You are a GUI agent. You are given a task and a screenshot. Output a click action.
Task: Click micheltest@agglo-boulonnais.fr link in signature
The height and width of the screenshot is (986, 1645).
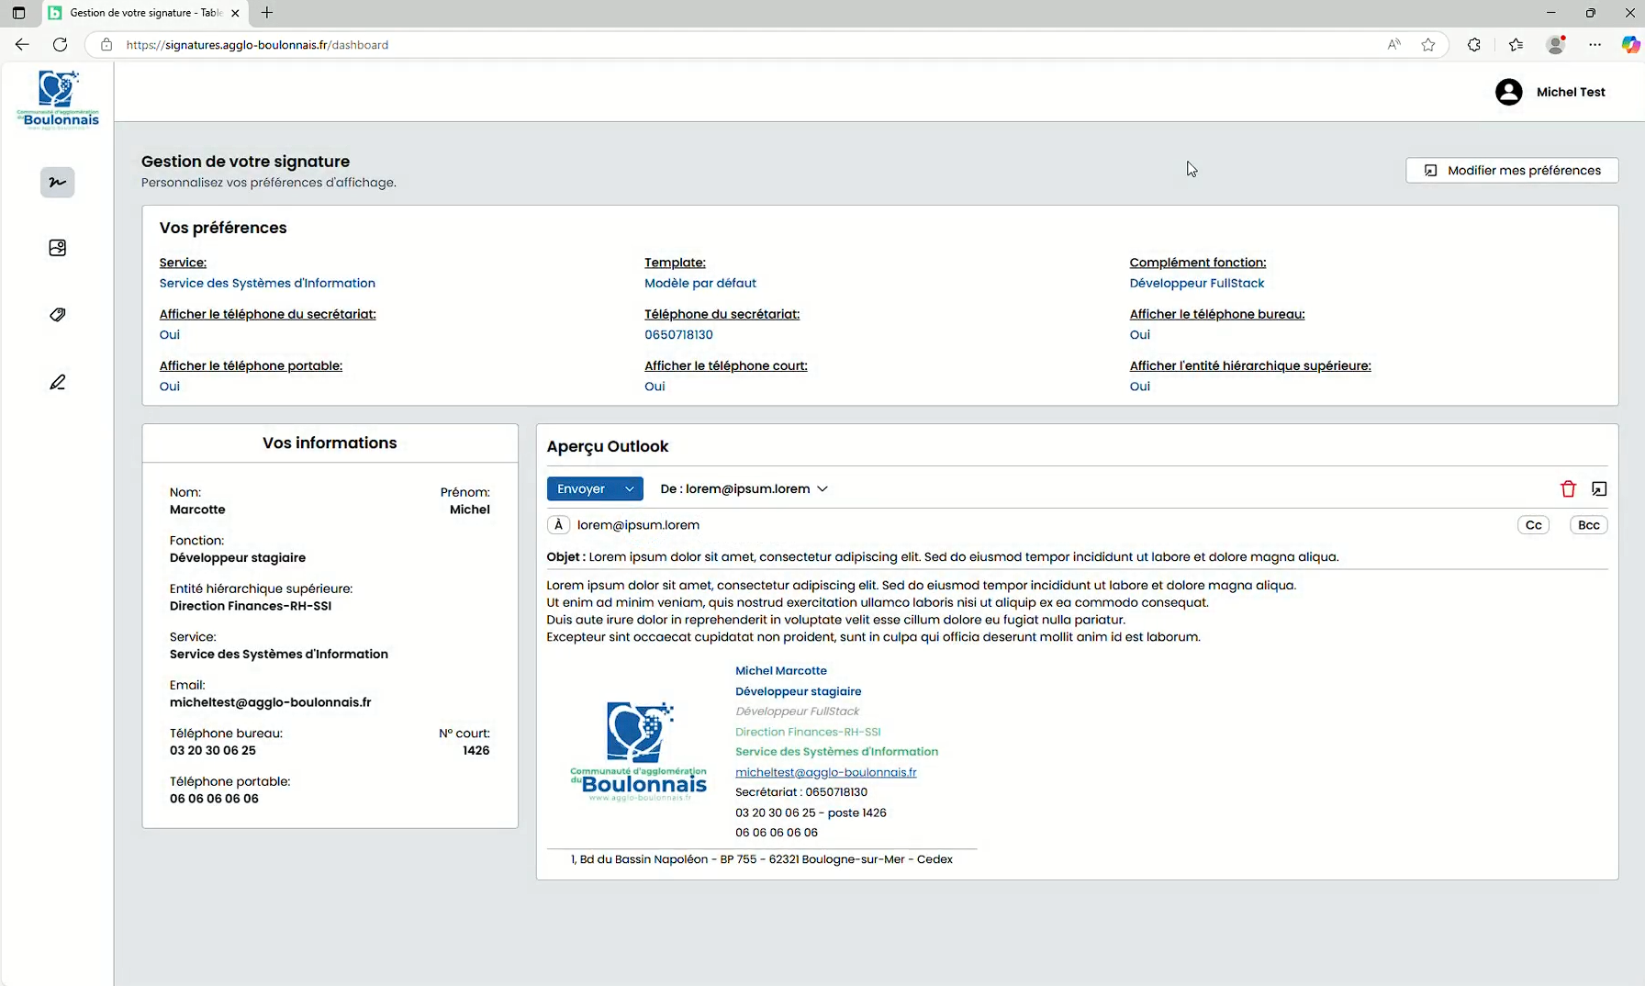[826, 773]
